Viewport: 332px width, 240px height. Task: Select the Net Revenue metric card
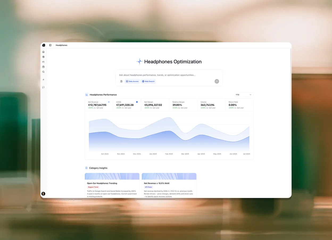[99, 105]
